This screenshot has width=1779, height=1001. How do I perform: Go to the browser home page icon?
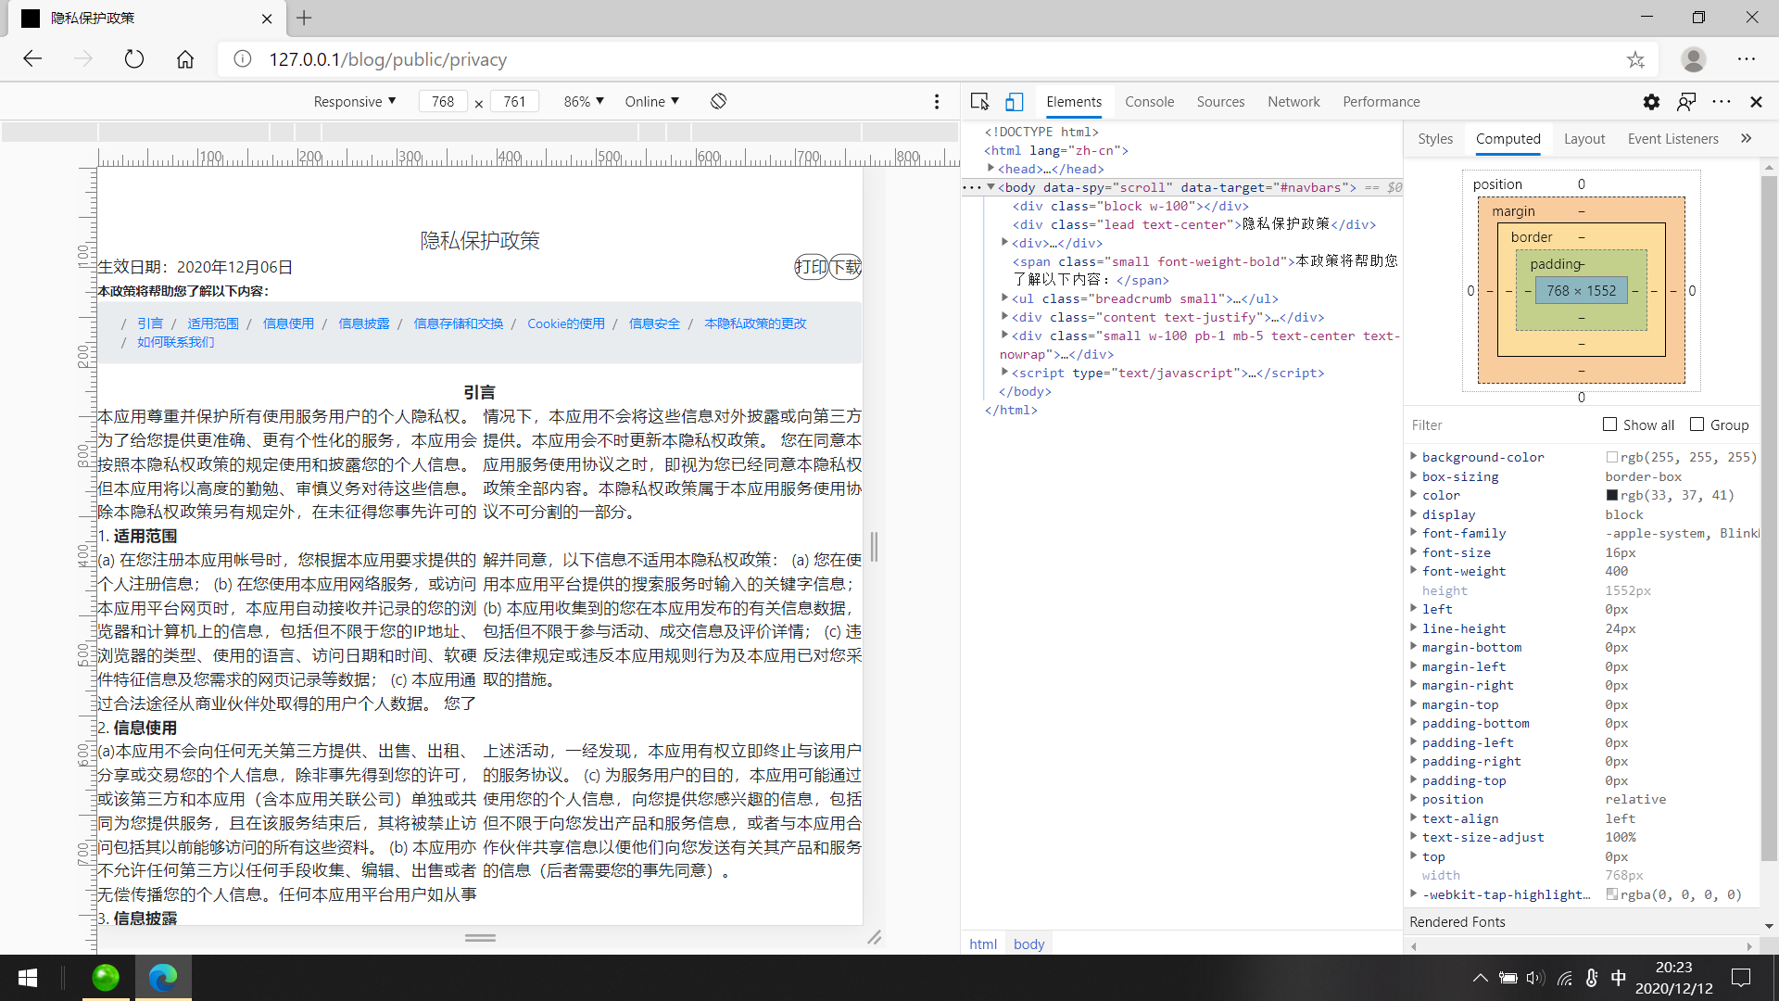point(185,59)
